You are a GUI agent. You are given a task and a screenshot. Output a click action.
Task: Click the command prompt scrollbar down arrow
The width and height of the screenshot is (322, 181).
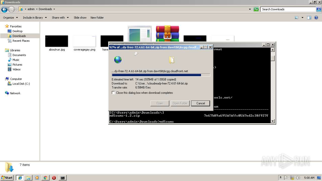point(272,121)
